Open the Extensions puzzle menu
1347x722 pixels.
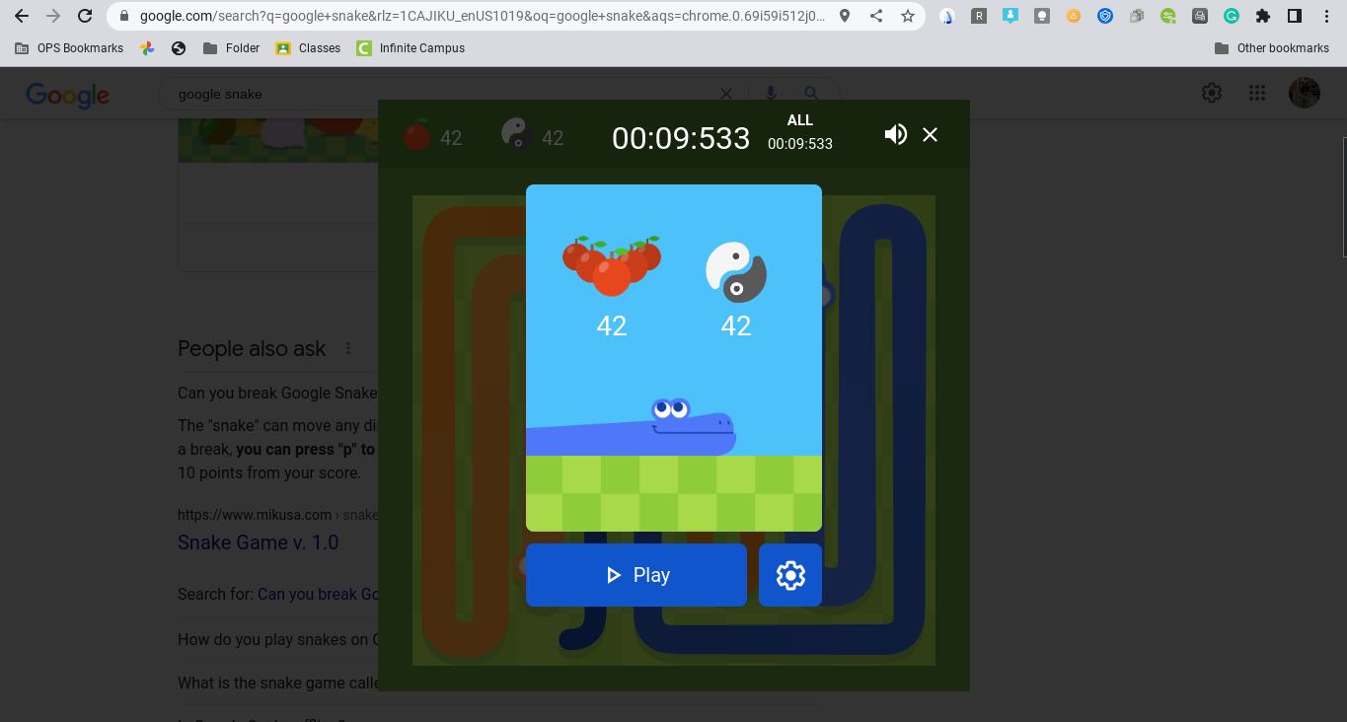tap(1263, 16)
